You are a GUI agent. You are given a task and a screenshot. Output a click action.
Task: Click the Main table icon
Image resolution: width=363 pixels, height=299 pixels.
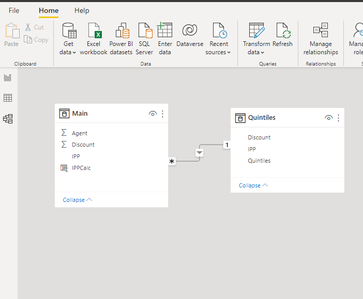64,114
